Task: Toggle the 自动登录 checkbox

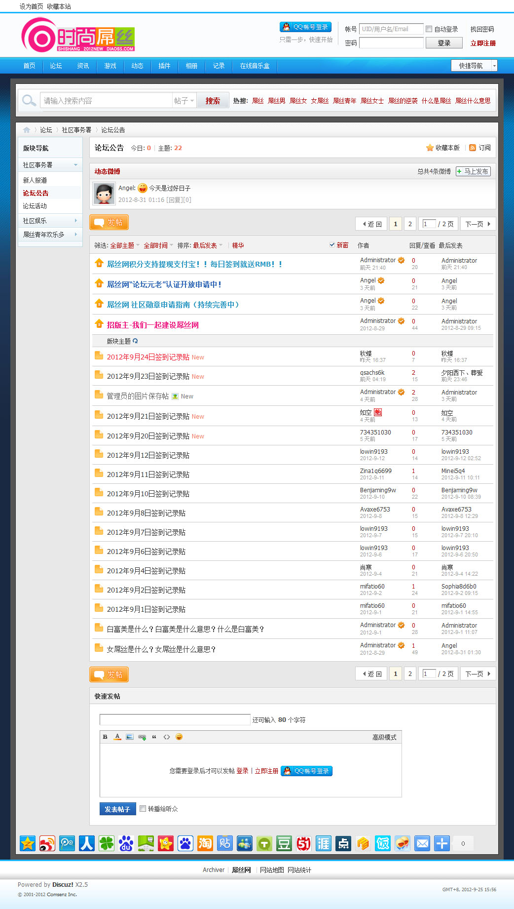Action: [429, 29]
